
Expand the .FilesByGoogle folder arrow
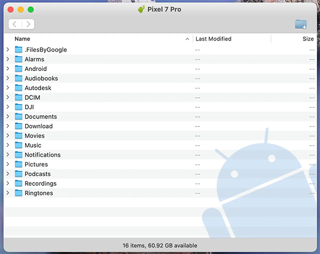pyautogui.click(x=7, y=50)
